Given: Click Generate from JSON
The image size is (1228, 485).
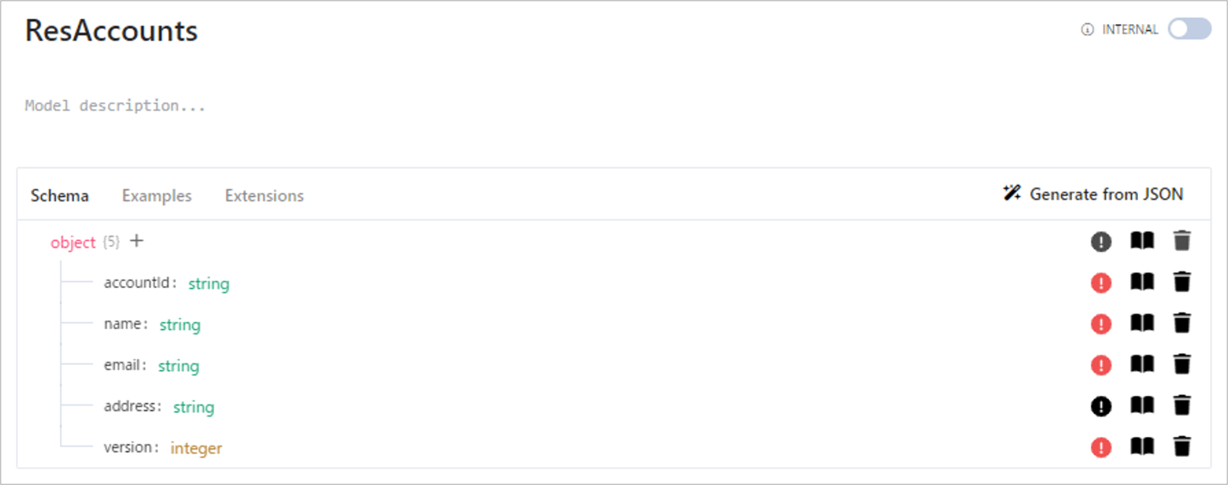Looking at the screenshot, I should (x=1093, y=194).
